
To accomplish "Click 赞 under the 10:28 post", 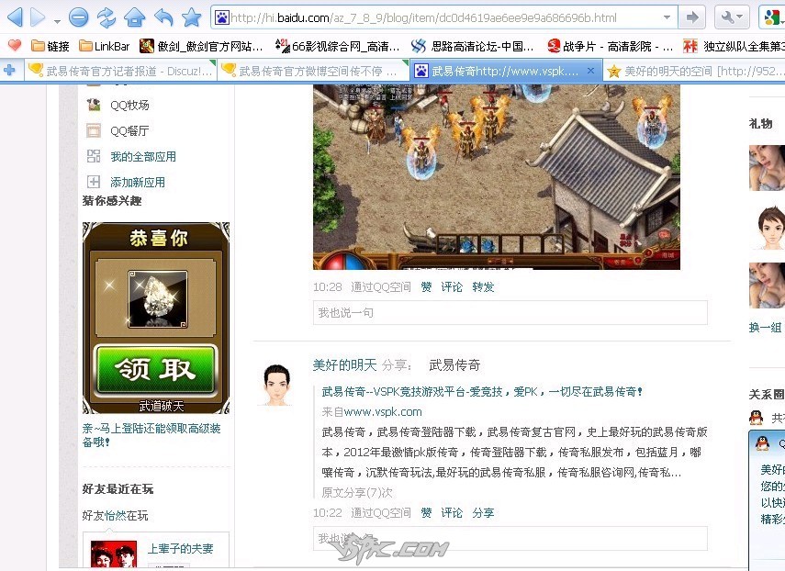I will click(x=426, y=286).
